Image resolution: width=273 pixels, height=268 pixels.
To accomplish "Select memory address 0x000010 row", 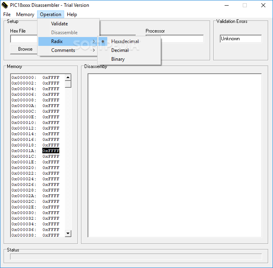I will pos(35,123).
